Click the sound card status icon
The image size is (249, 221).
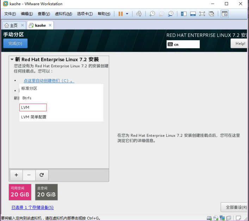pyautogui.click(x=229, y=218)
